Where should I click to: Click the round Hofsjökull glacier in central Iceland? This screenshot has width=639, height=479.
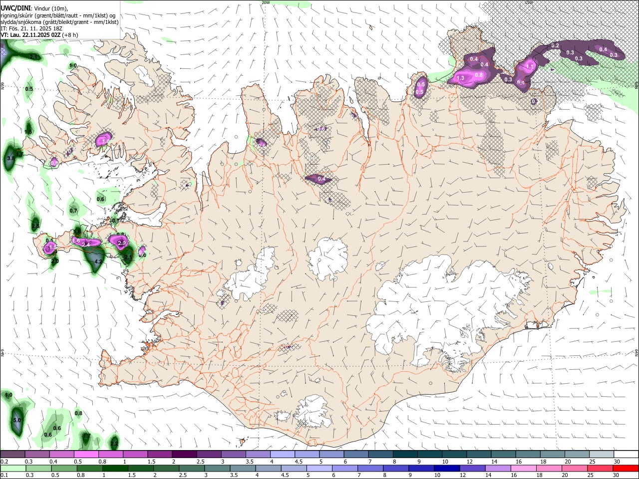tap(328, 258)
